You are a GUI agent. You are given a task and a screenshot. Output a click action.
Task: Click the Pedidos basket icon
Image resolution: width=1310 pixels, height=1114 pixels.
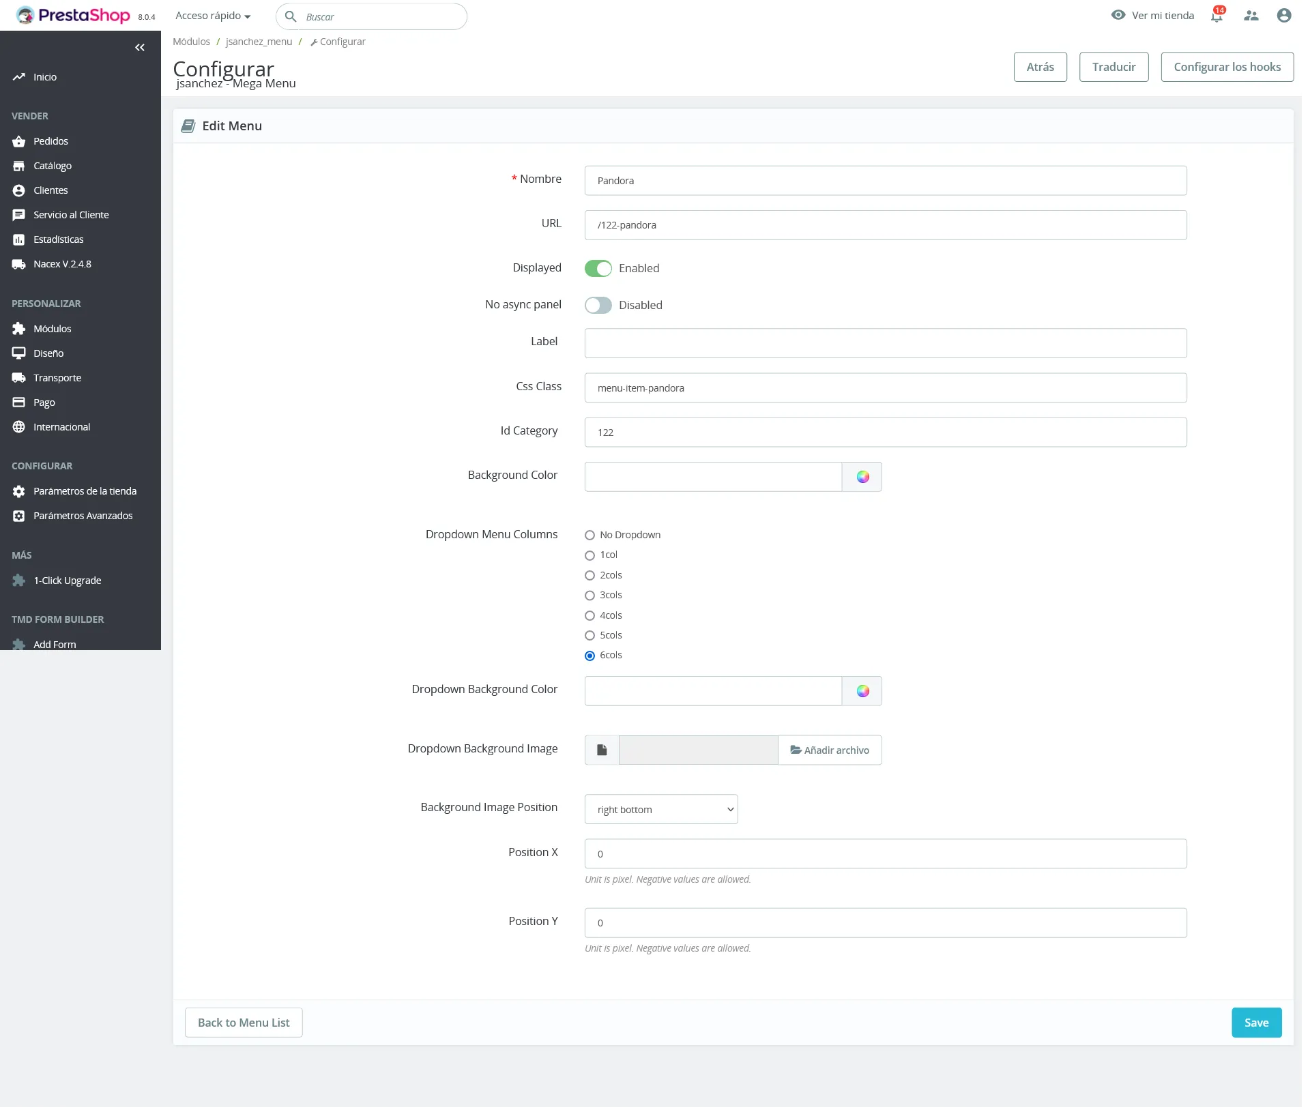(19, 141)
